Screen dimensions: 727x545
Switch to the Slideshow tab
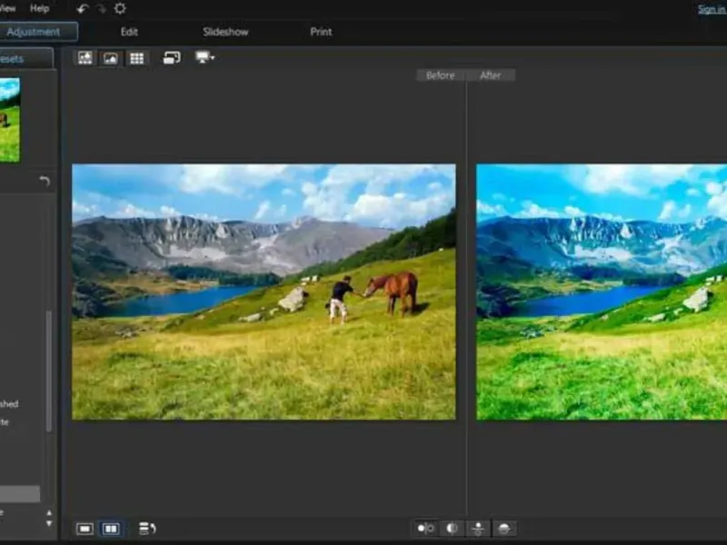[225, 32]
